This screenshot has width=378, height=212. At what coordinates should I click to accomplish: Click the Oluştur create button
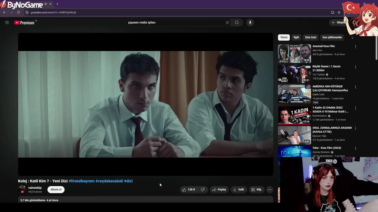coord(338,22)
